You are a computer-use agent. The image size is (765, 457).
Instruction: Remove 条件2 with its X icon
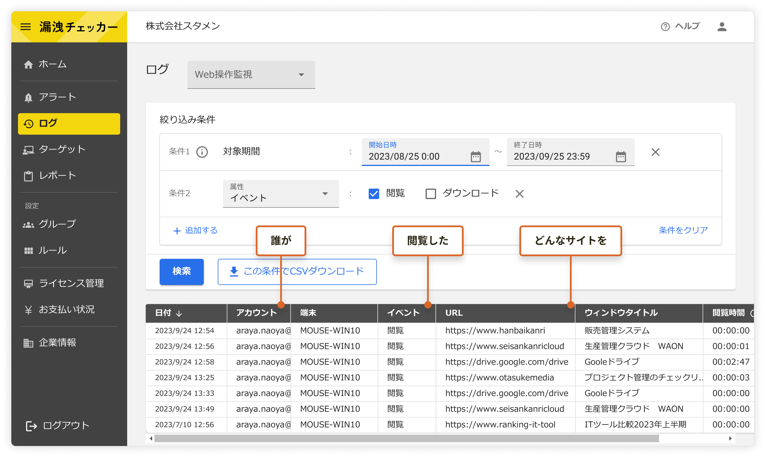coord(519,194)
